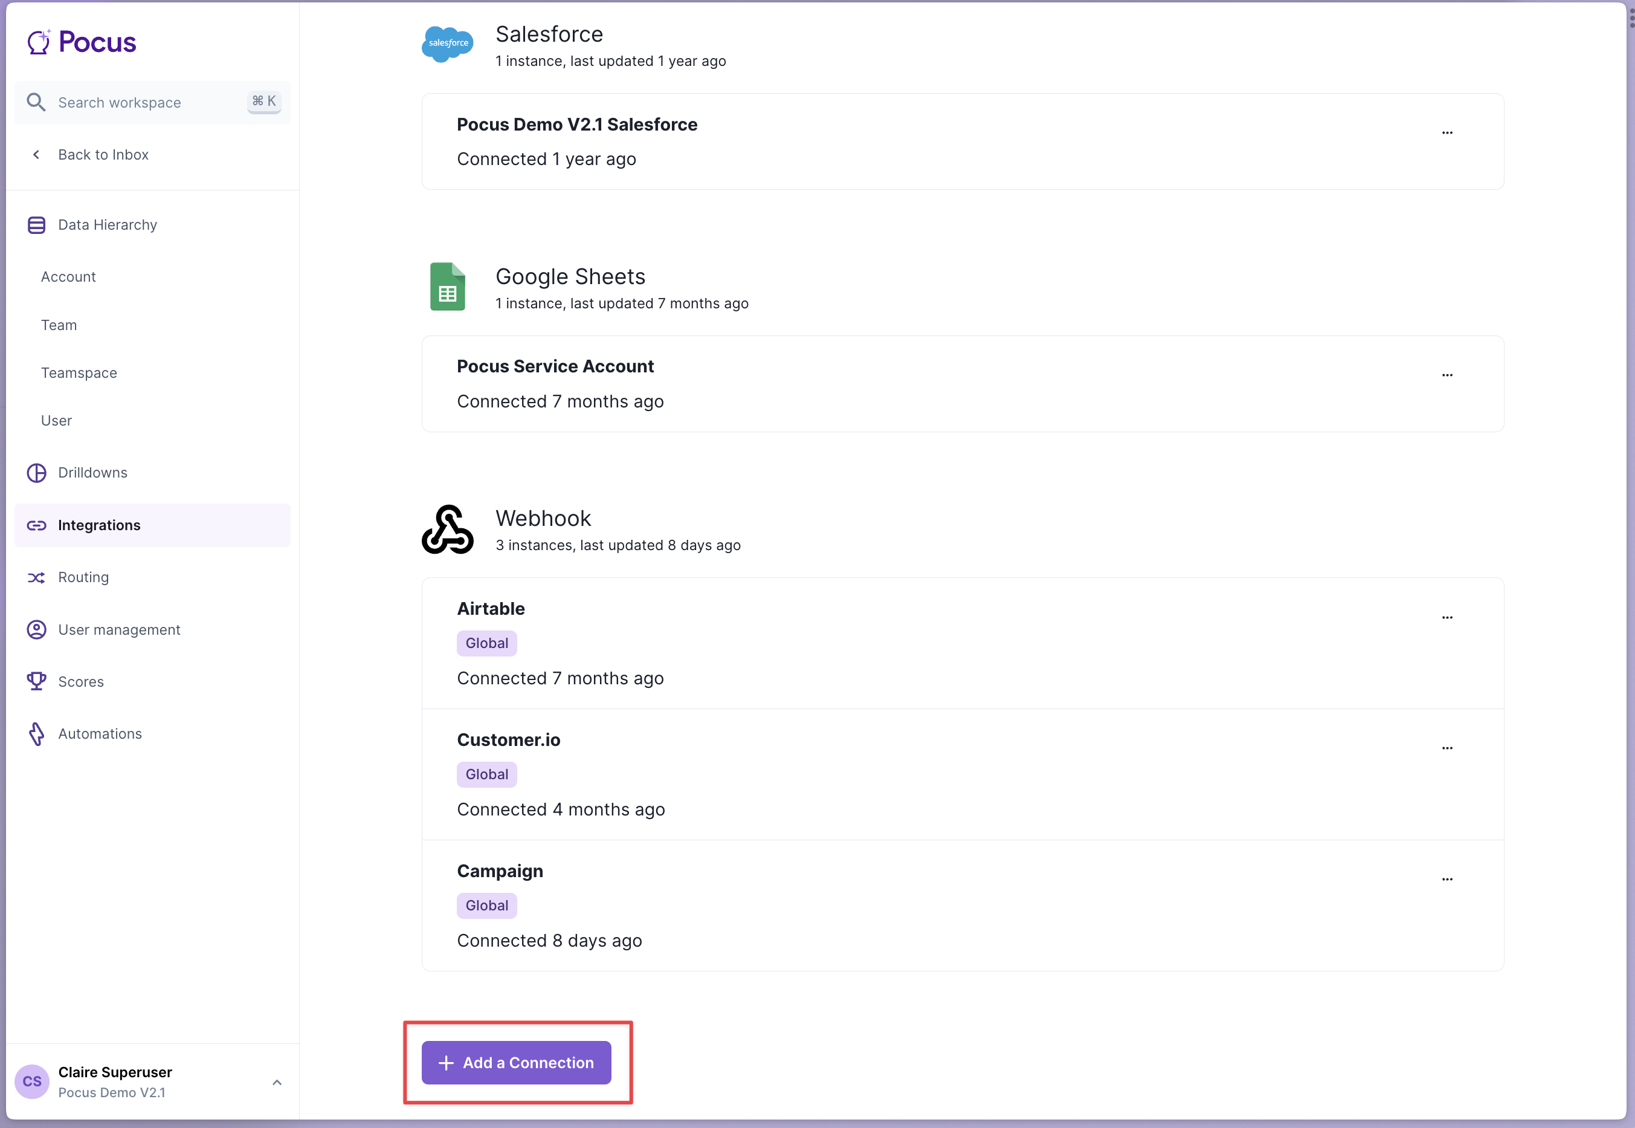Open three-dot menu for Customer.io webhook
The height and width of the screenshot is (1128, 1635).
(1447, 748)
